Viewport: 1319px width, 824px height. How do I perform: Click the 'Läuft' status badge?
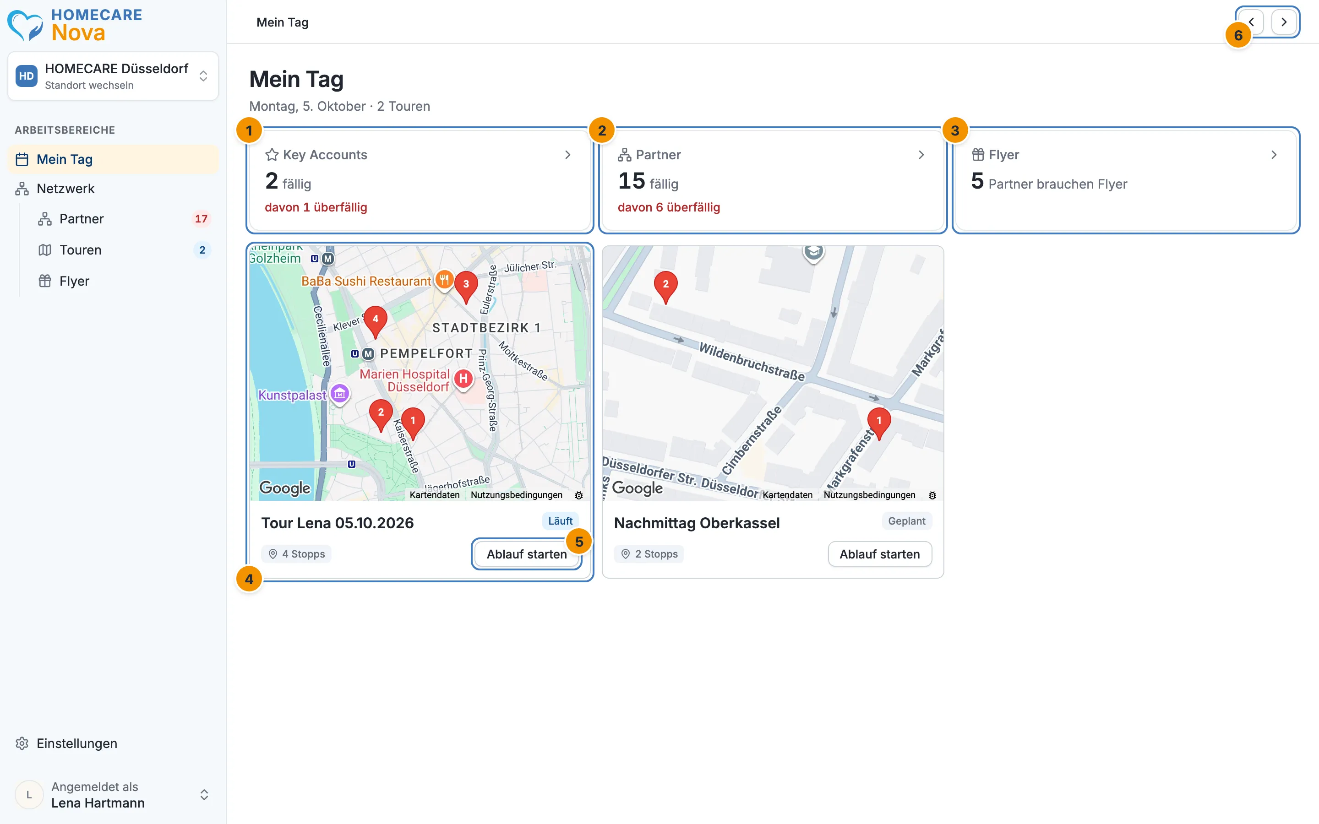coord(560,521)
